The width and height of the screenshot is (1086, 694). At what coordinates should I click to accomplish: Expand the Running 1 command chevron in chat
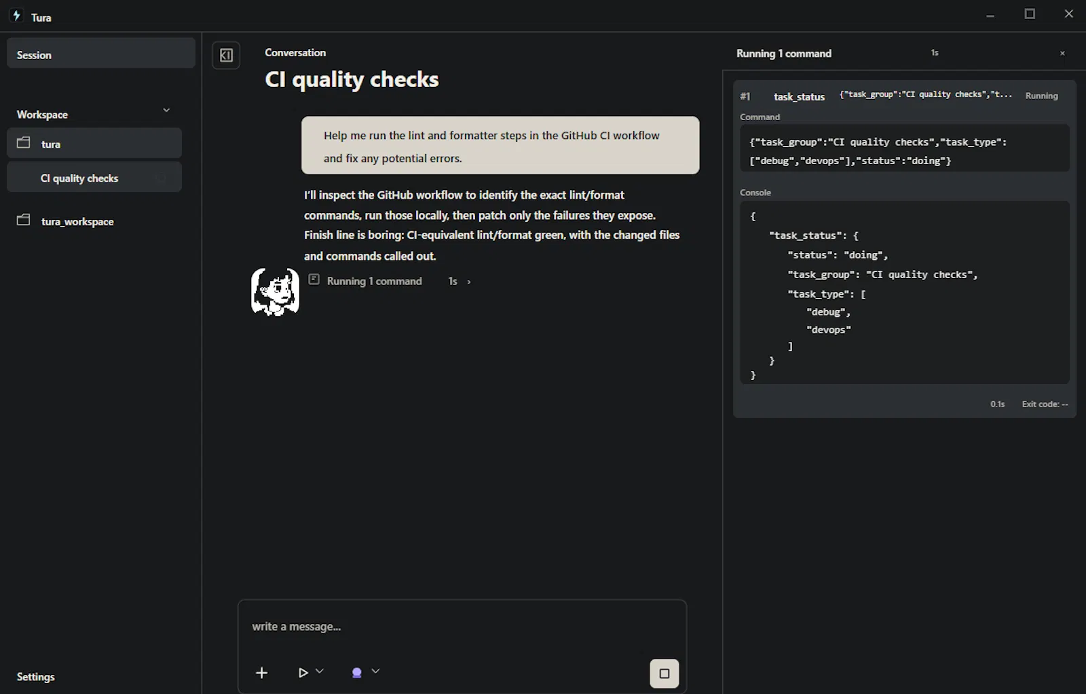[469, 282]
